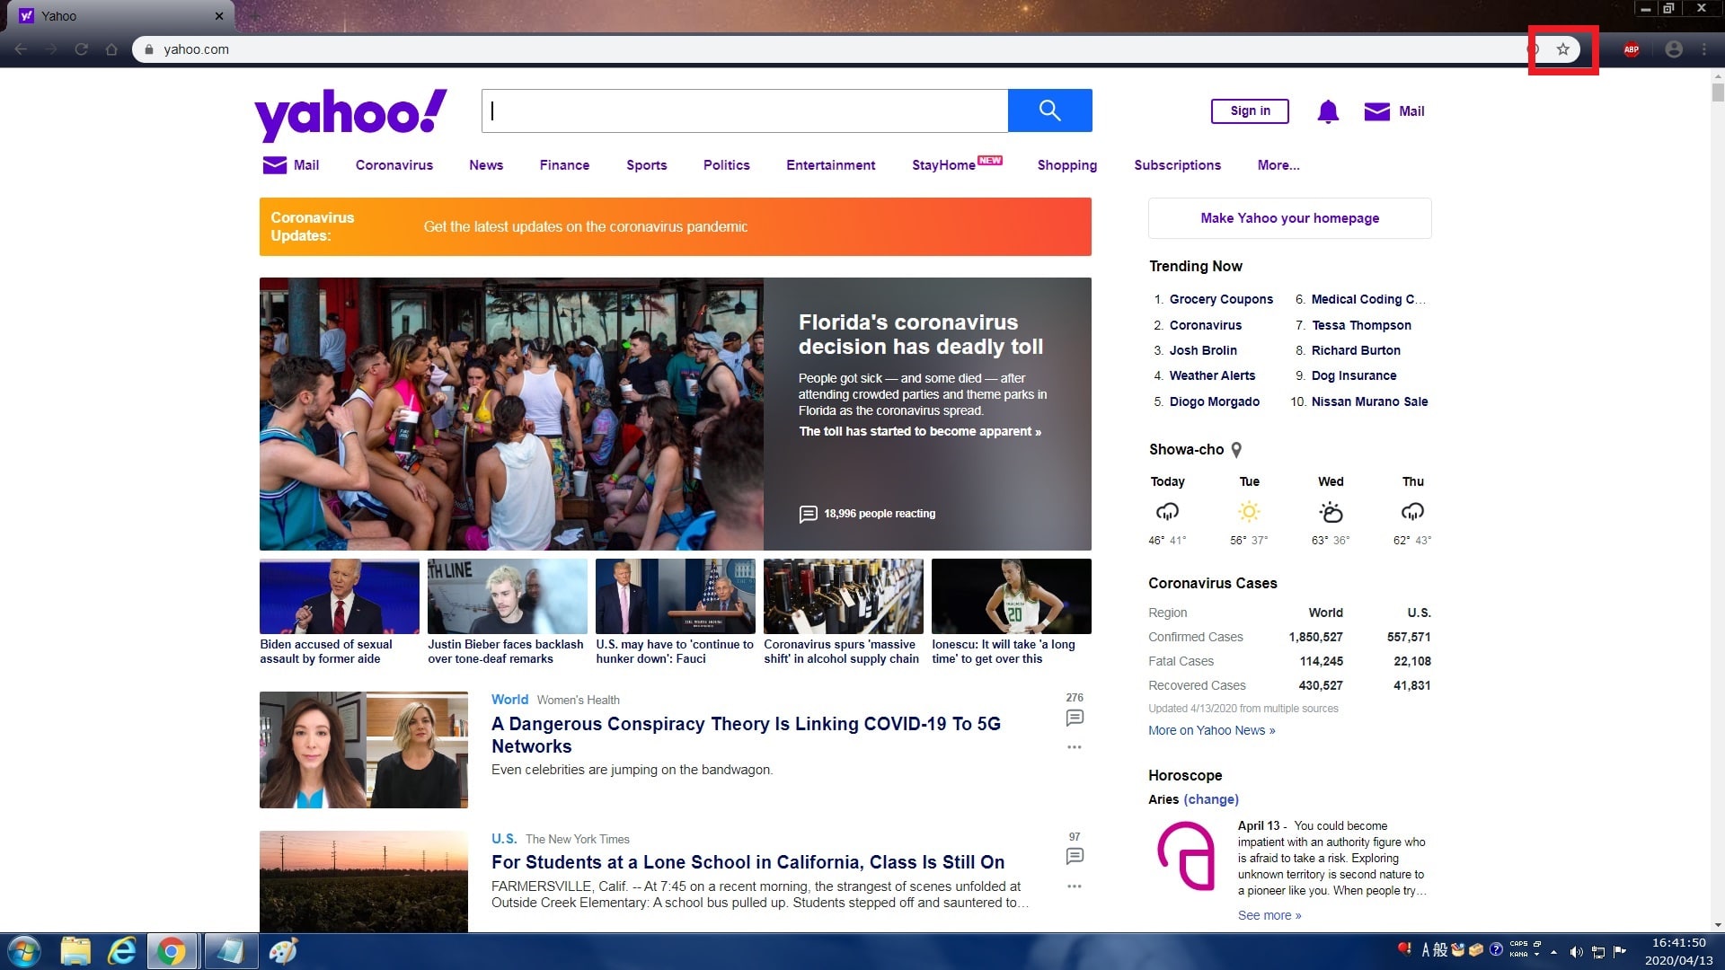Open the More... navigation dropdown
The image size is (1725, 970).
[x=1278, y=165]
